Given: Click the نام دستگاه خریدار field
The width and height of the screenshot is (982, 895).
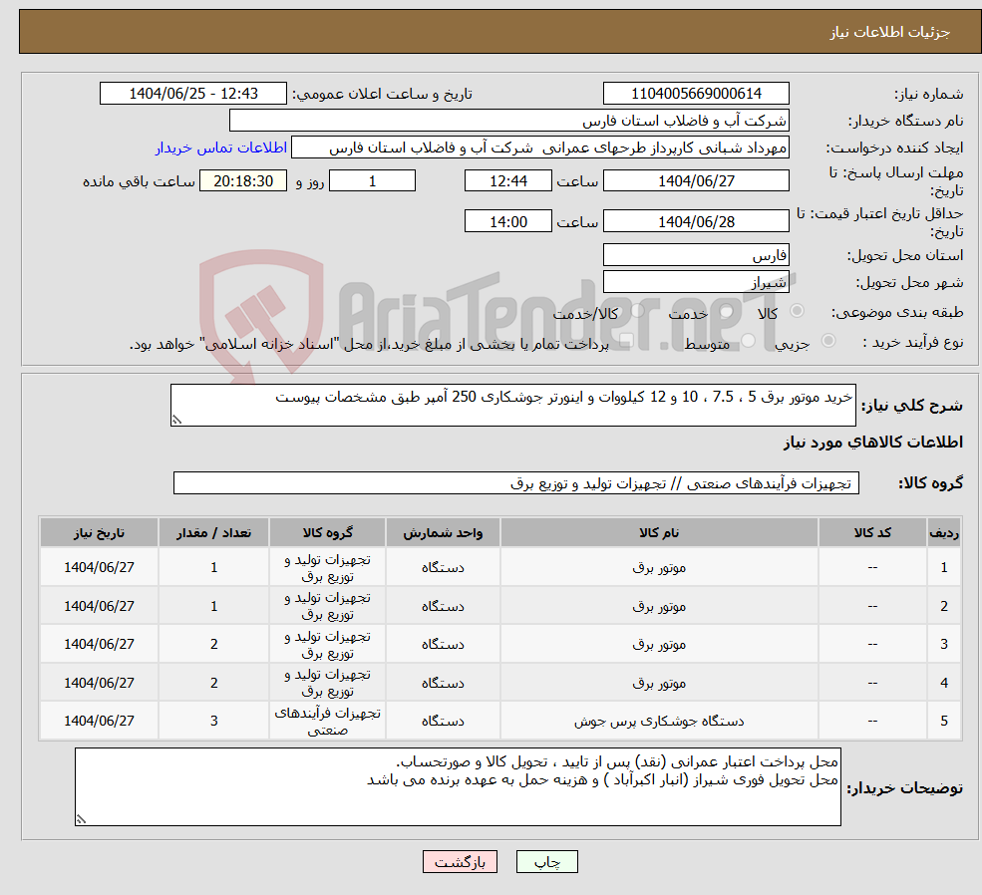Looking at the screenshot, I should coord(508,120).
